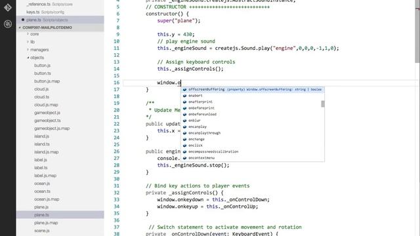Click the property icon beside onbeforeprint suggestion

click(x=184, y=108)
